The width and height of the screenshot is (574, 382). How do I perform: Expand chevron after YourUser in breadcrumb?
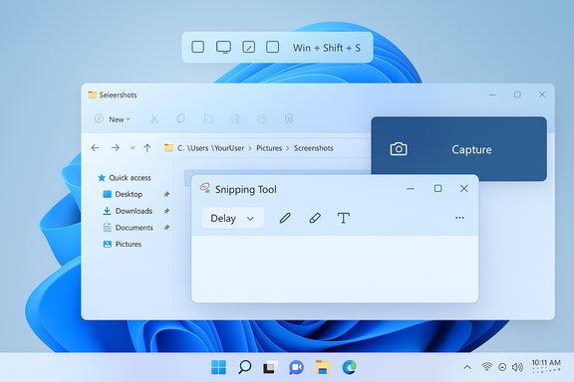250,148
